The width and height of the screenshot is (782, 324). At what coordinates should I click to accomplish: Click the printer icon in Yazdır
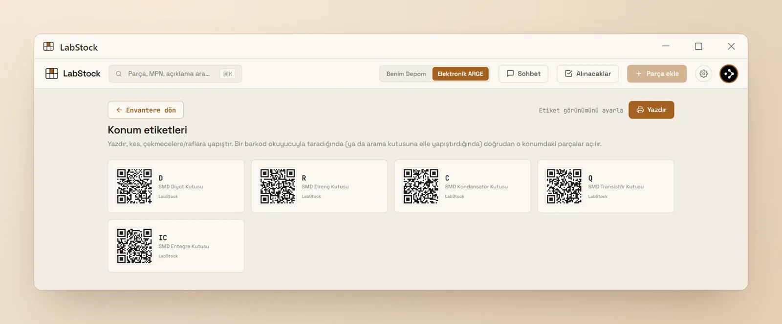640,110
